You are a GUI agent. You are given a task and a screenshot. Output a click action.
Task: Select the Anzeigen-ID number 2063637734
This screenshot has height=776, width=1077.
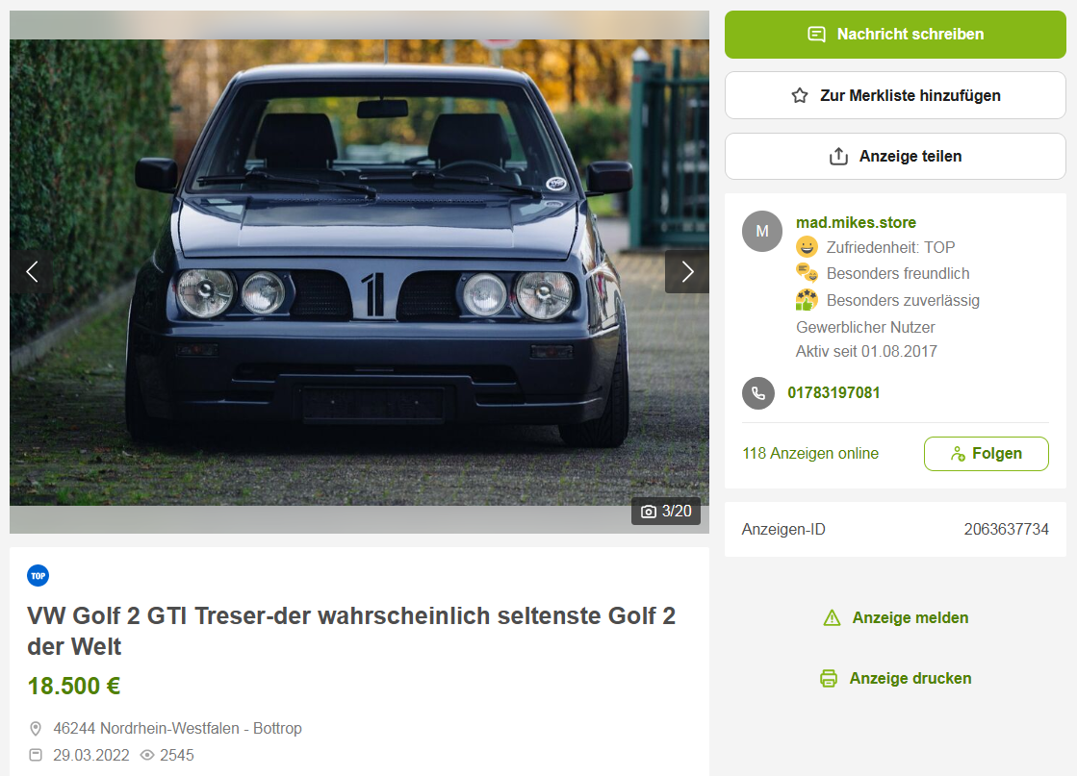click(x=1006, y=529)
